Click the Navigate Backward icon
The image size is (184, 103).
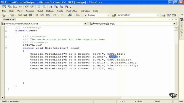70,15
